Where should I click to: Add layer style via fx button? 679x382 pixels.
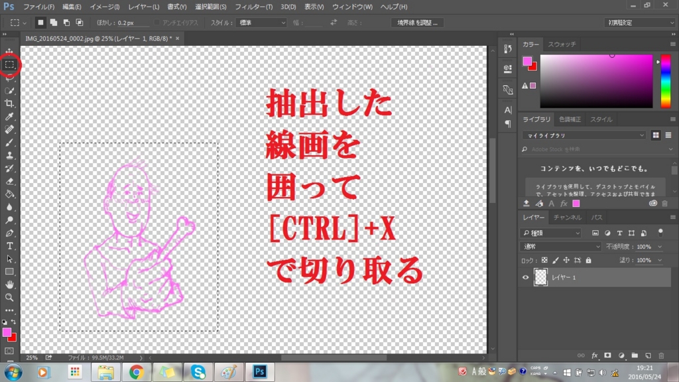595,355
